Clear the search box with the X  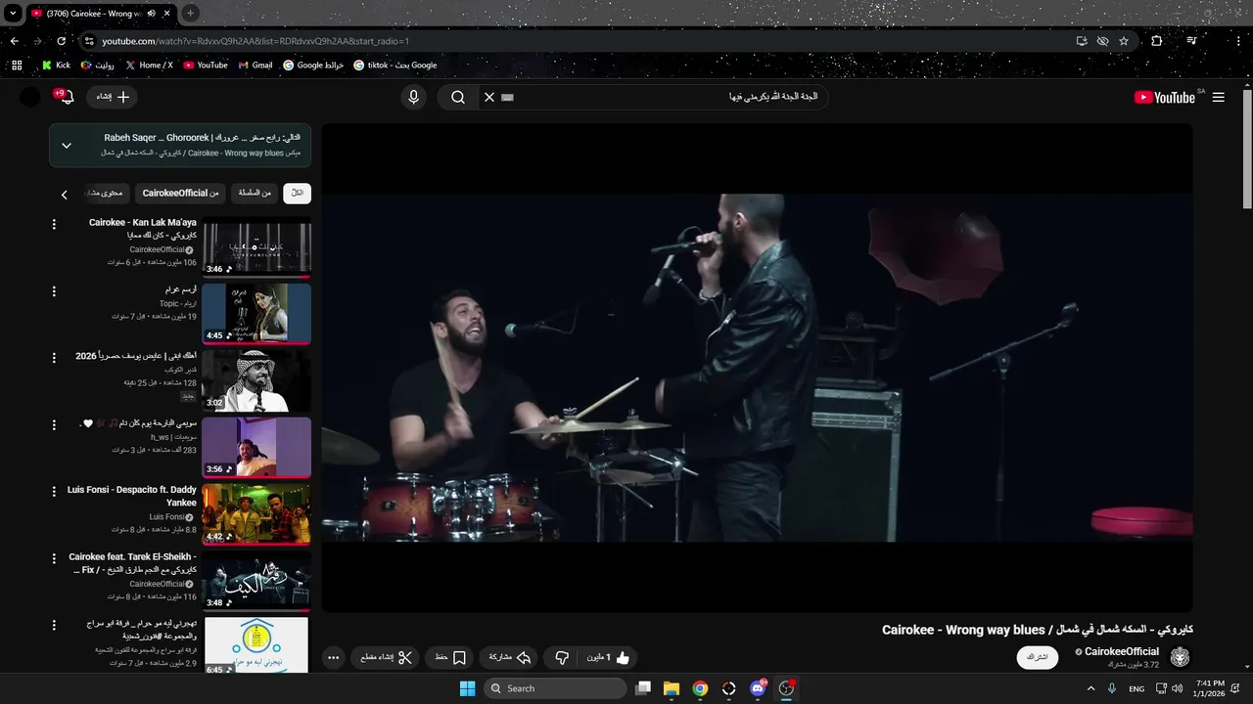488,97
